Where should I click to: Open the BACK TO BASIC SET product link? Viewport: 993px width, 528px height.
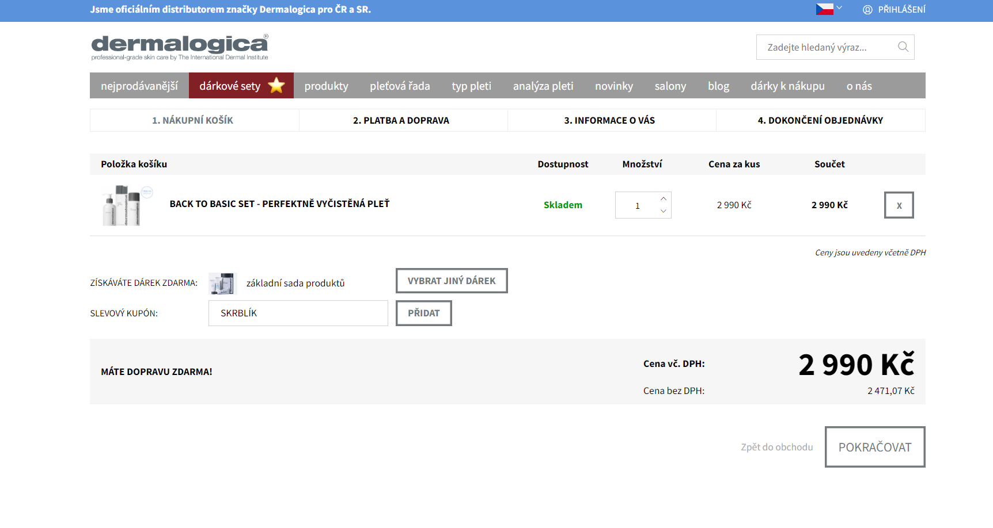(279, 204)
